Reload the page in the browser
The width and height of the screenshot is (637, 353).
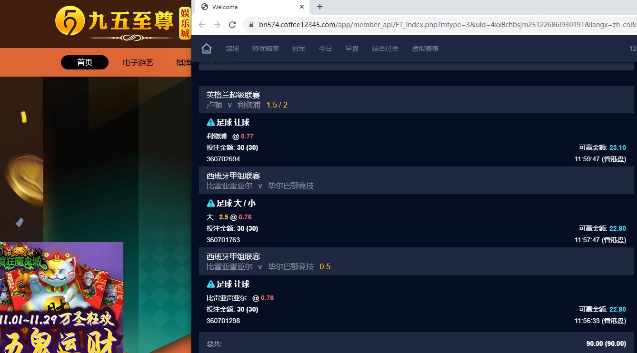(232, 25)
